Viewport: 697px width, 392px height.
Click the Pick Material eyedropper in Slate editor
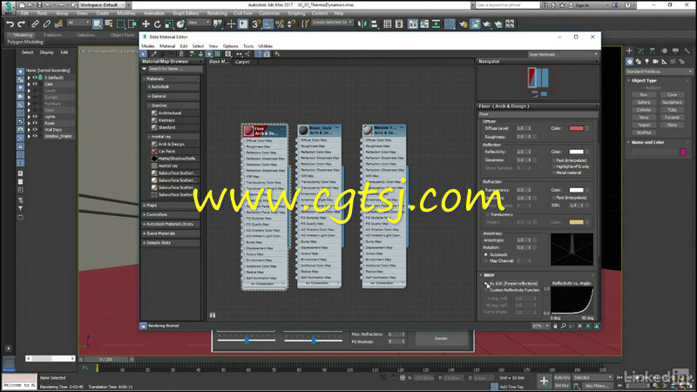[x=154, y=54]
